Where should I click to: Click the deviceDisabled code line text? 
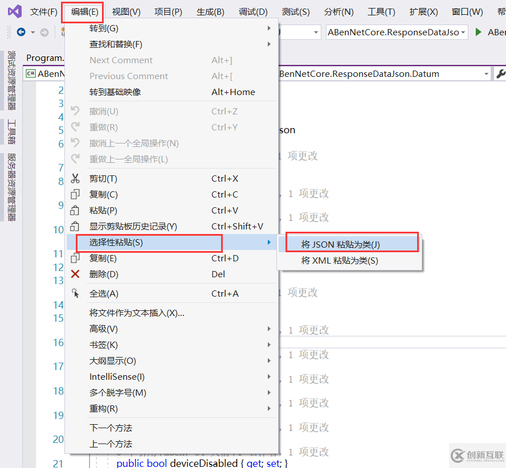tap(202, 463)
